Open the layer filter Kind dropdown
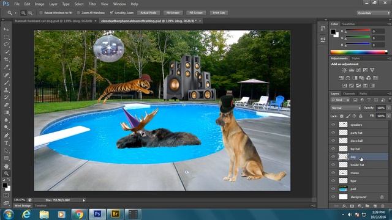 pos(340,100)
